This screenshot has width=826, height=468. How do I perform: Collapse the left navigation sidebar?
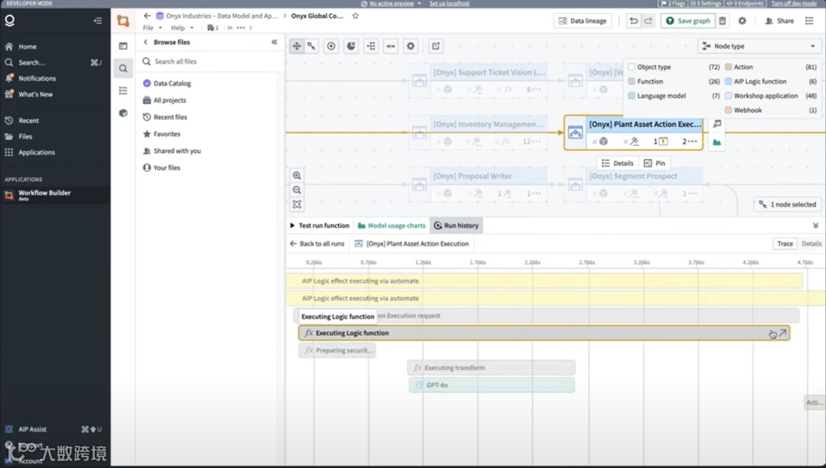pos(98,21)
